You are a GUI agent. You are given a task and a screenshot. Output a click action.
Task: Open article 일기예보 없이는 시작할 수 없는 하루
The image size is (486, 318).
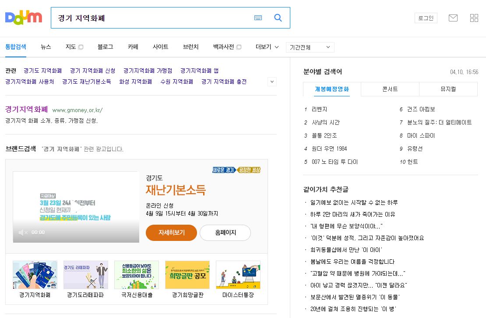click(354, 202)
